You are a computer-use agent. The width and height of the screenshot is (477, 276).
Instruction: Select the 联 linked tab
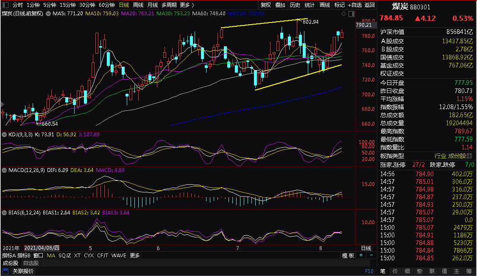pos(432,271)
